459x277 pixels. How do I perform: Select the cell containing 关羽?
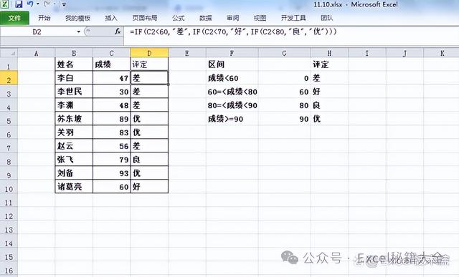coord(74,132)
